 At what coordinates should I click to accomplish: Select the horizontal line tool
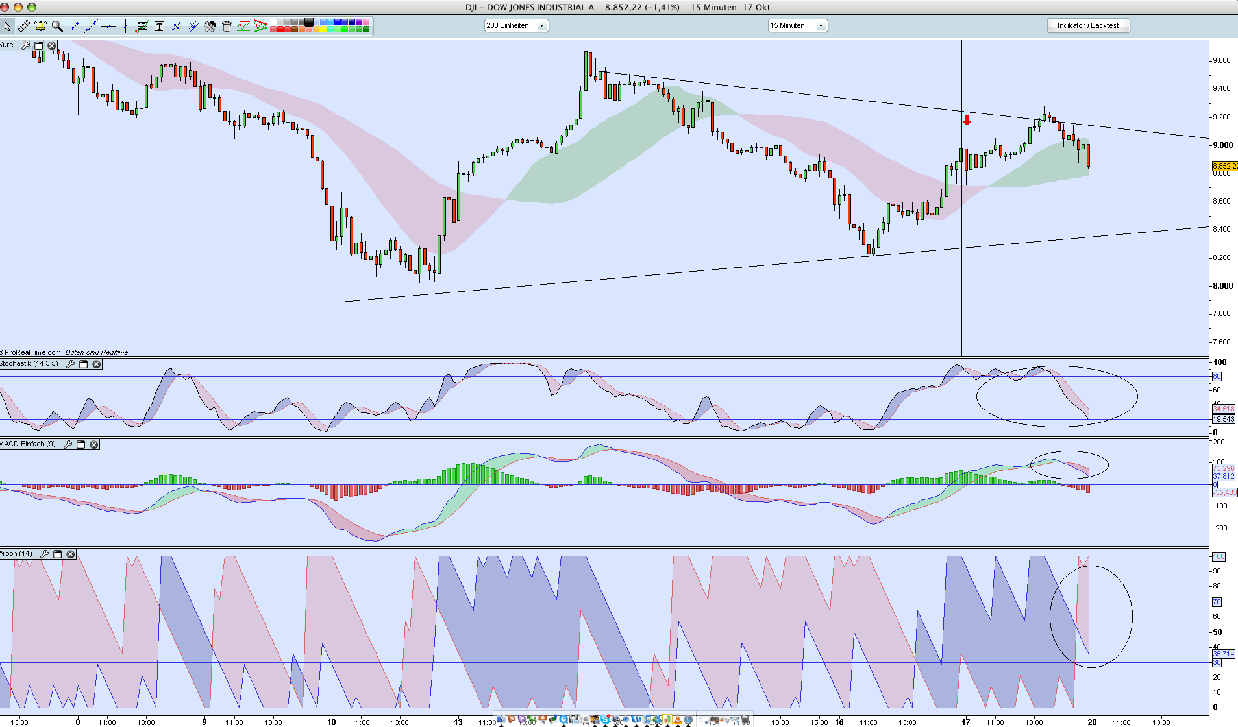tap(108, 26)
